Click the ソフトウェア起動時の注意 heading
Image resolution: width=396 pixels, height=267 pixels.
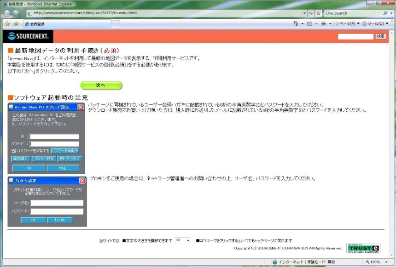[x=48, y=97]
